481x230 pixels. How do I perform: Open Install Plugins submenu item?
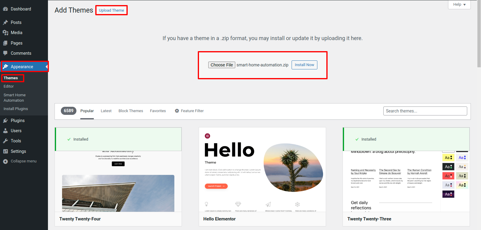tap(16, 109)
